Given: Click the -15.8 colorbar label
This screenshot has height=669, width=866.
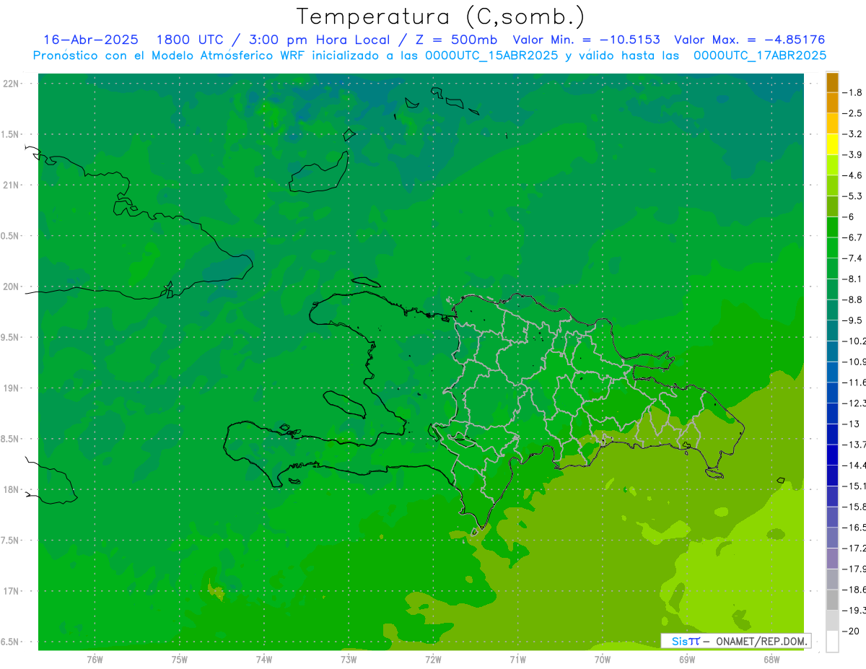Looking at the screenshot, I should pos(854,507).
